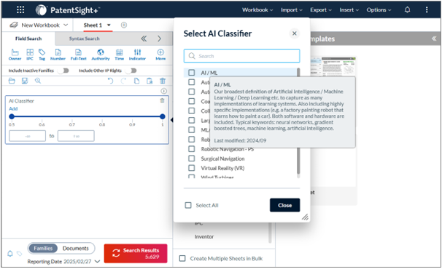Click the small tag icon at bottom left
The width and height of the screenshot is (442, 269).
pyautogui.click(x=19, y=254)
